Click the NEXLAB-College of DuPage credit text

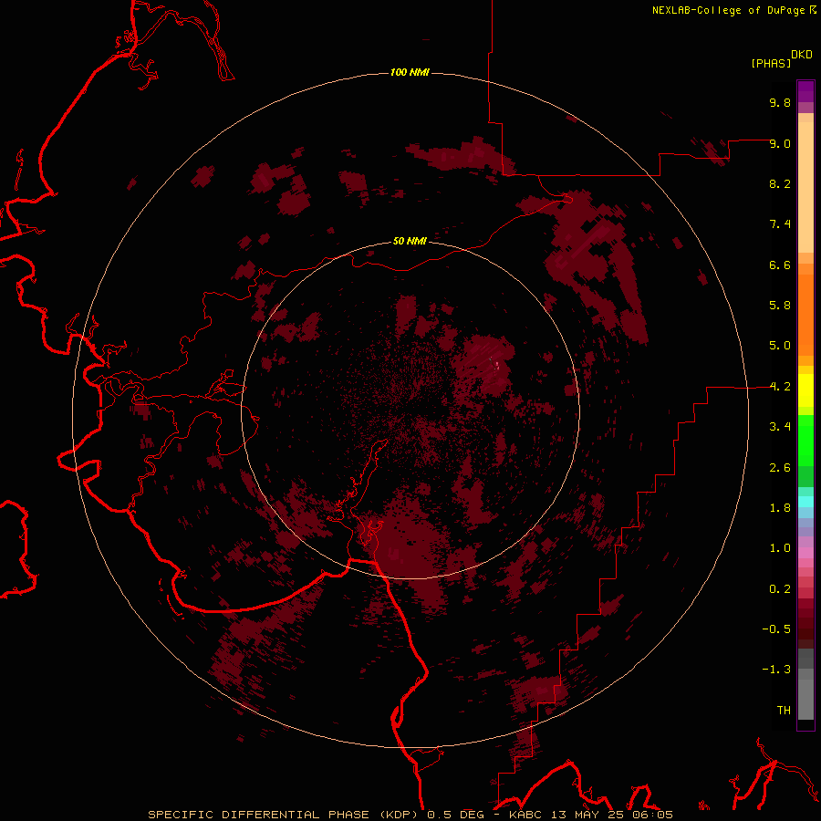tap(728, 10)
